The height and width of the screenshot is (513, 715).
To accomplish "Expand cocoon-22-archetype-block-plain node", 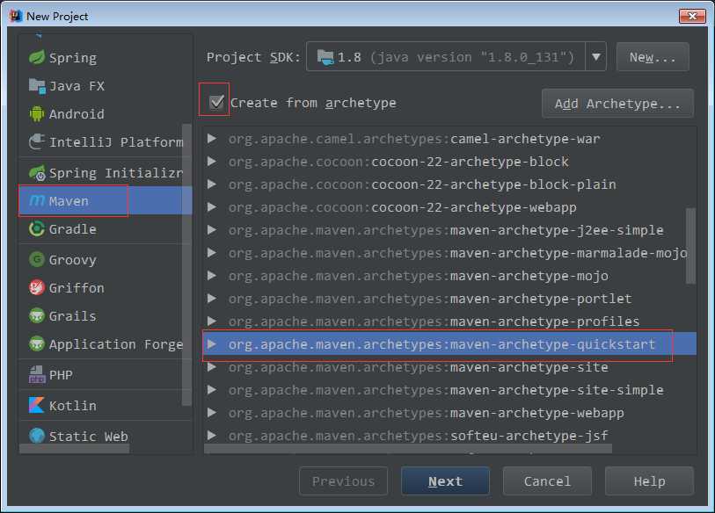I will pyautogui.click(x=212, y=184).
